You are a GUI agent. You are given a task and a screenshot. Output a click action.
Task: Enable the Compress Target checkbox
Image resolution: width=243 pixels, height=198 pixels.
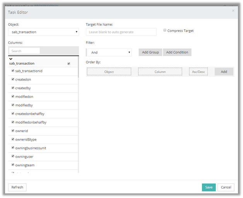click(x=165, y=30)
